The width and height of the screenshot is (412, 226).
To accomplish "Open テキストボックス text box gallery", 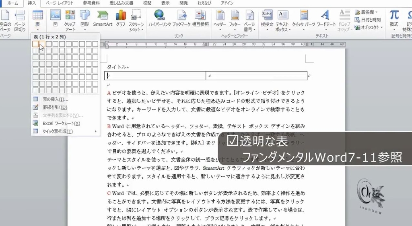I will click(x=283, y=20).
